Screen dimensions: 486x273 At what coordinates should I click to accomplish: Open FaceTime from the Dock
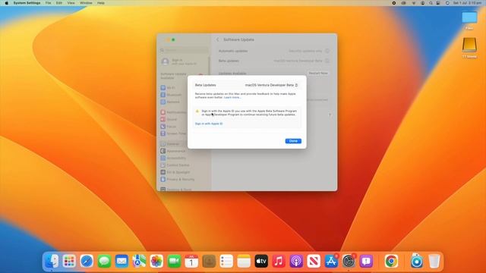[174, 261]
